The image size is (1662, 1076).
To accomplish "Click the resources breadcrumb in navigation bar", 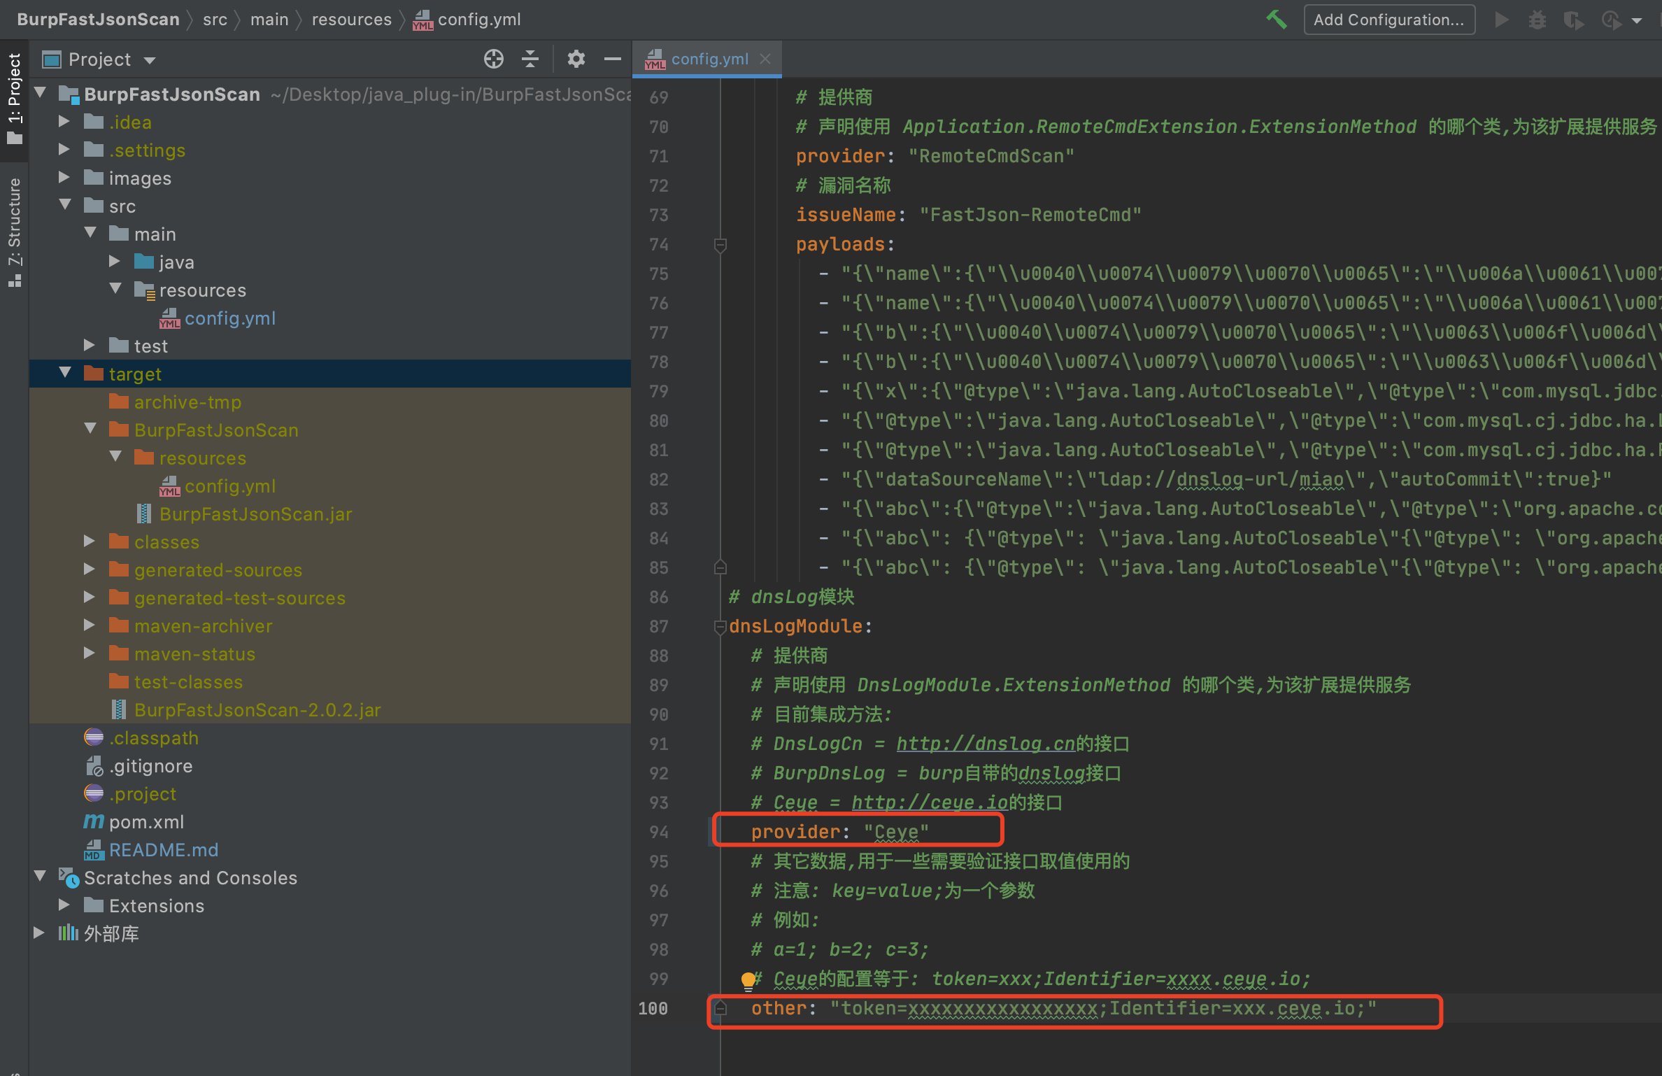I will pyautogui.click(x=351, y=20).
